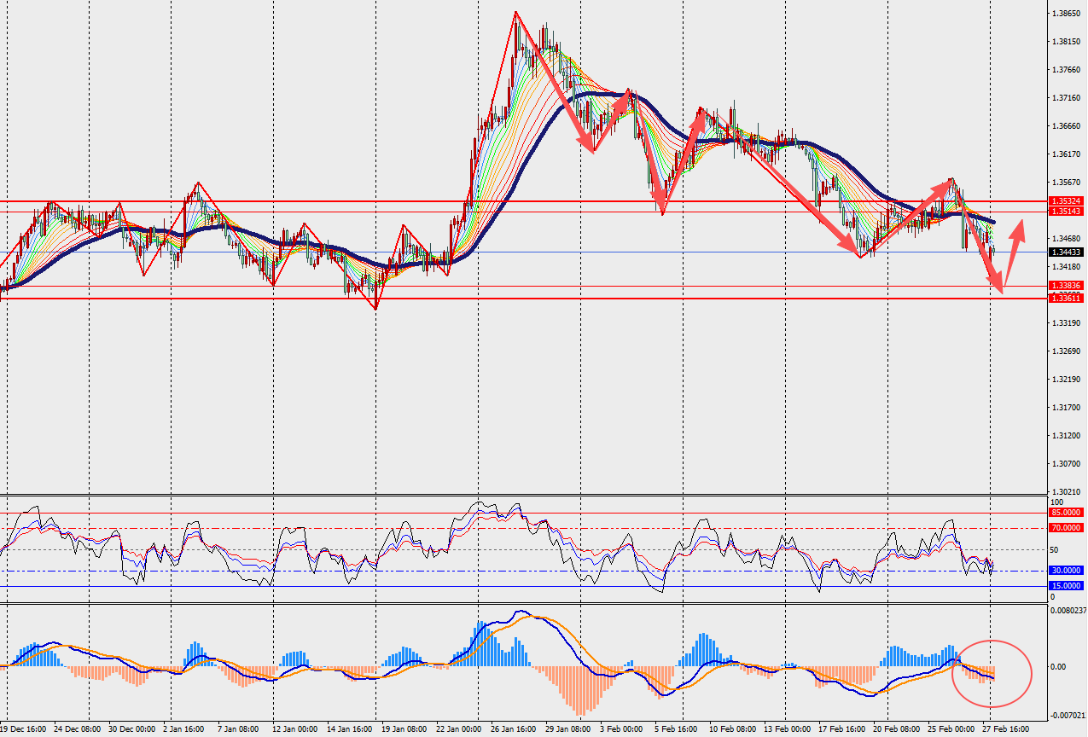
Task: Click the 1.38650 label on price axis
Action: 1067,14
